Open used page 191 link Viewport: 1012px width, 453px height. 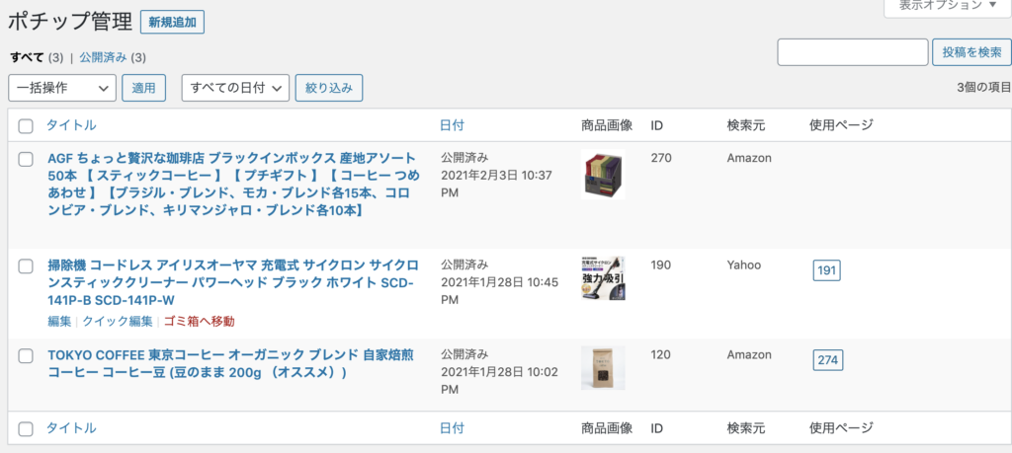pyautogui.click(x=827, y=270)
